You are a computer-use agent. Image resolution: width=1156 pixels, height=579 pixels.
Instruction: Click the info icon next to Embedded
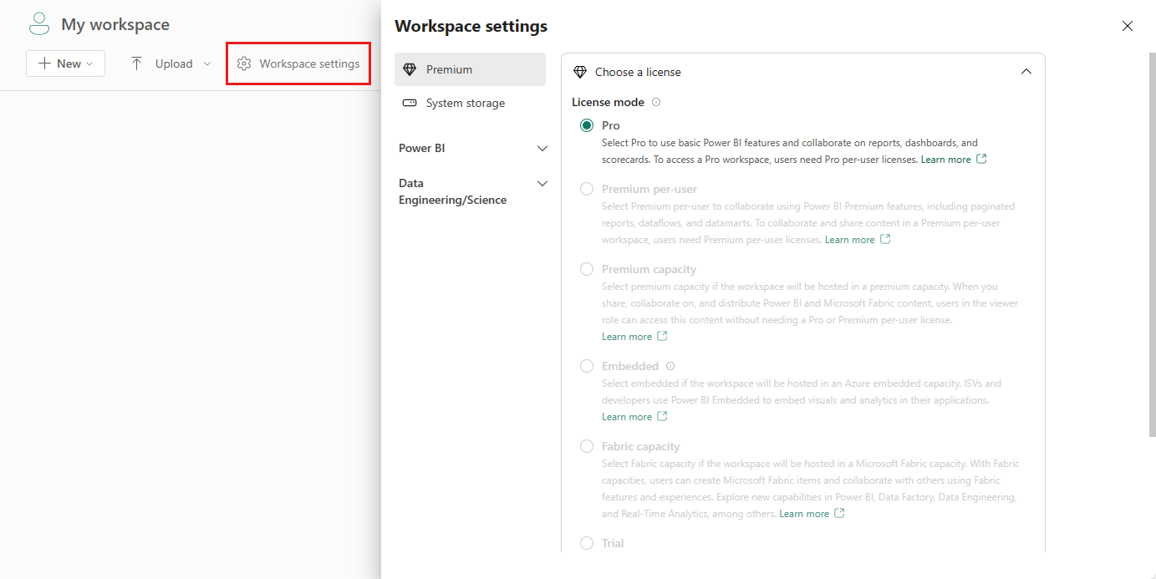click(670, 366)
